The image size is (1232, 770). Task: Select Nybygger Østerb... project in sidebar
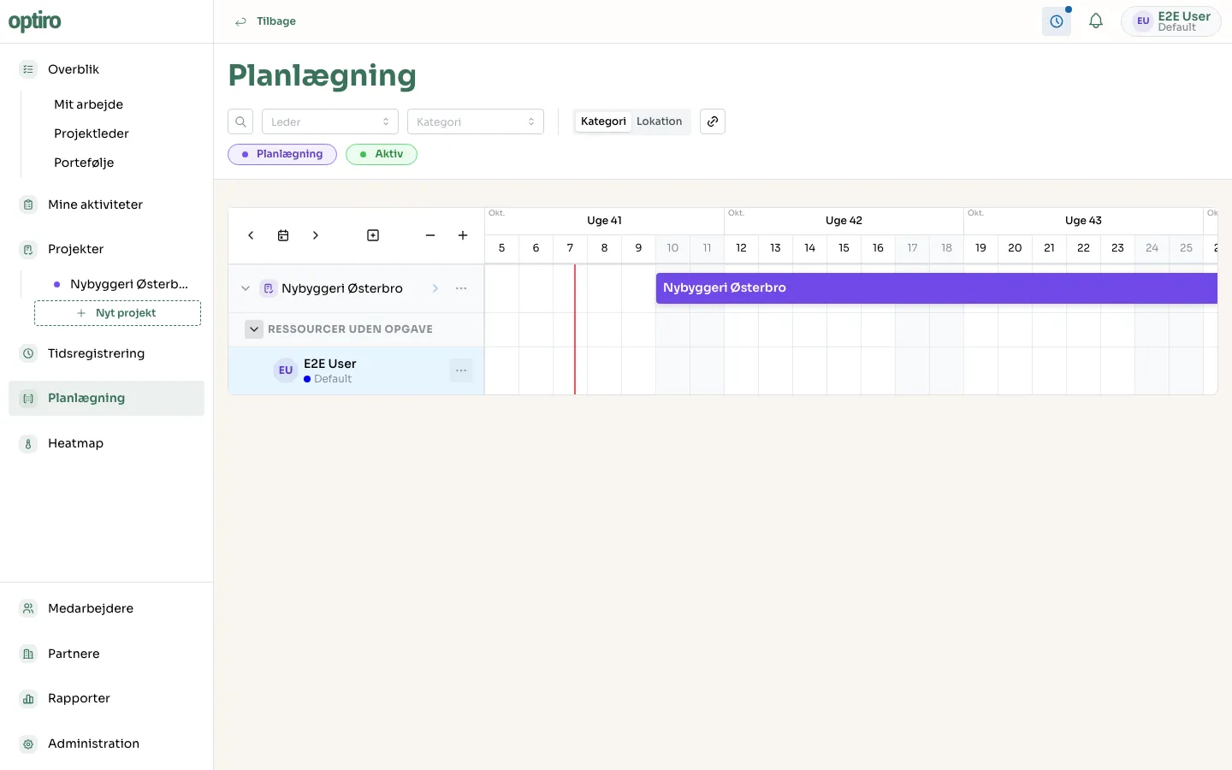120,284
